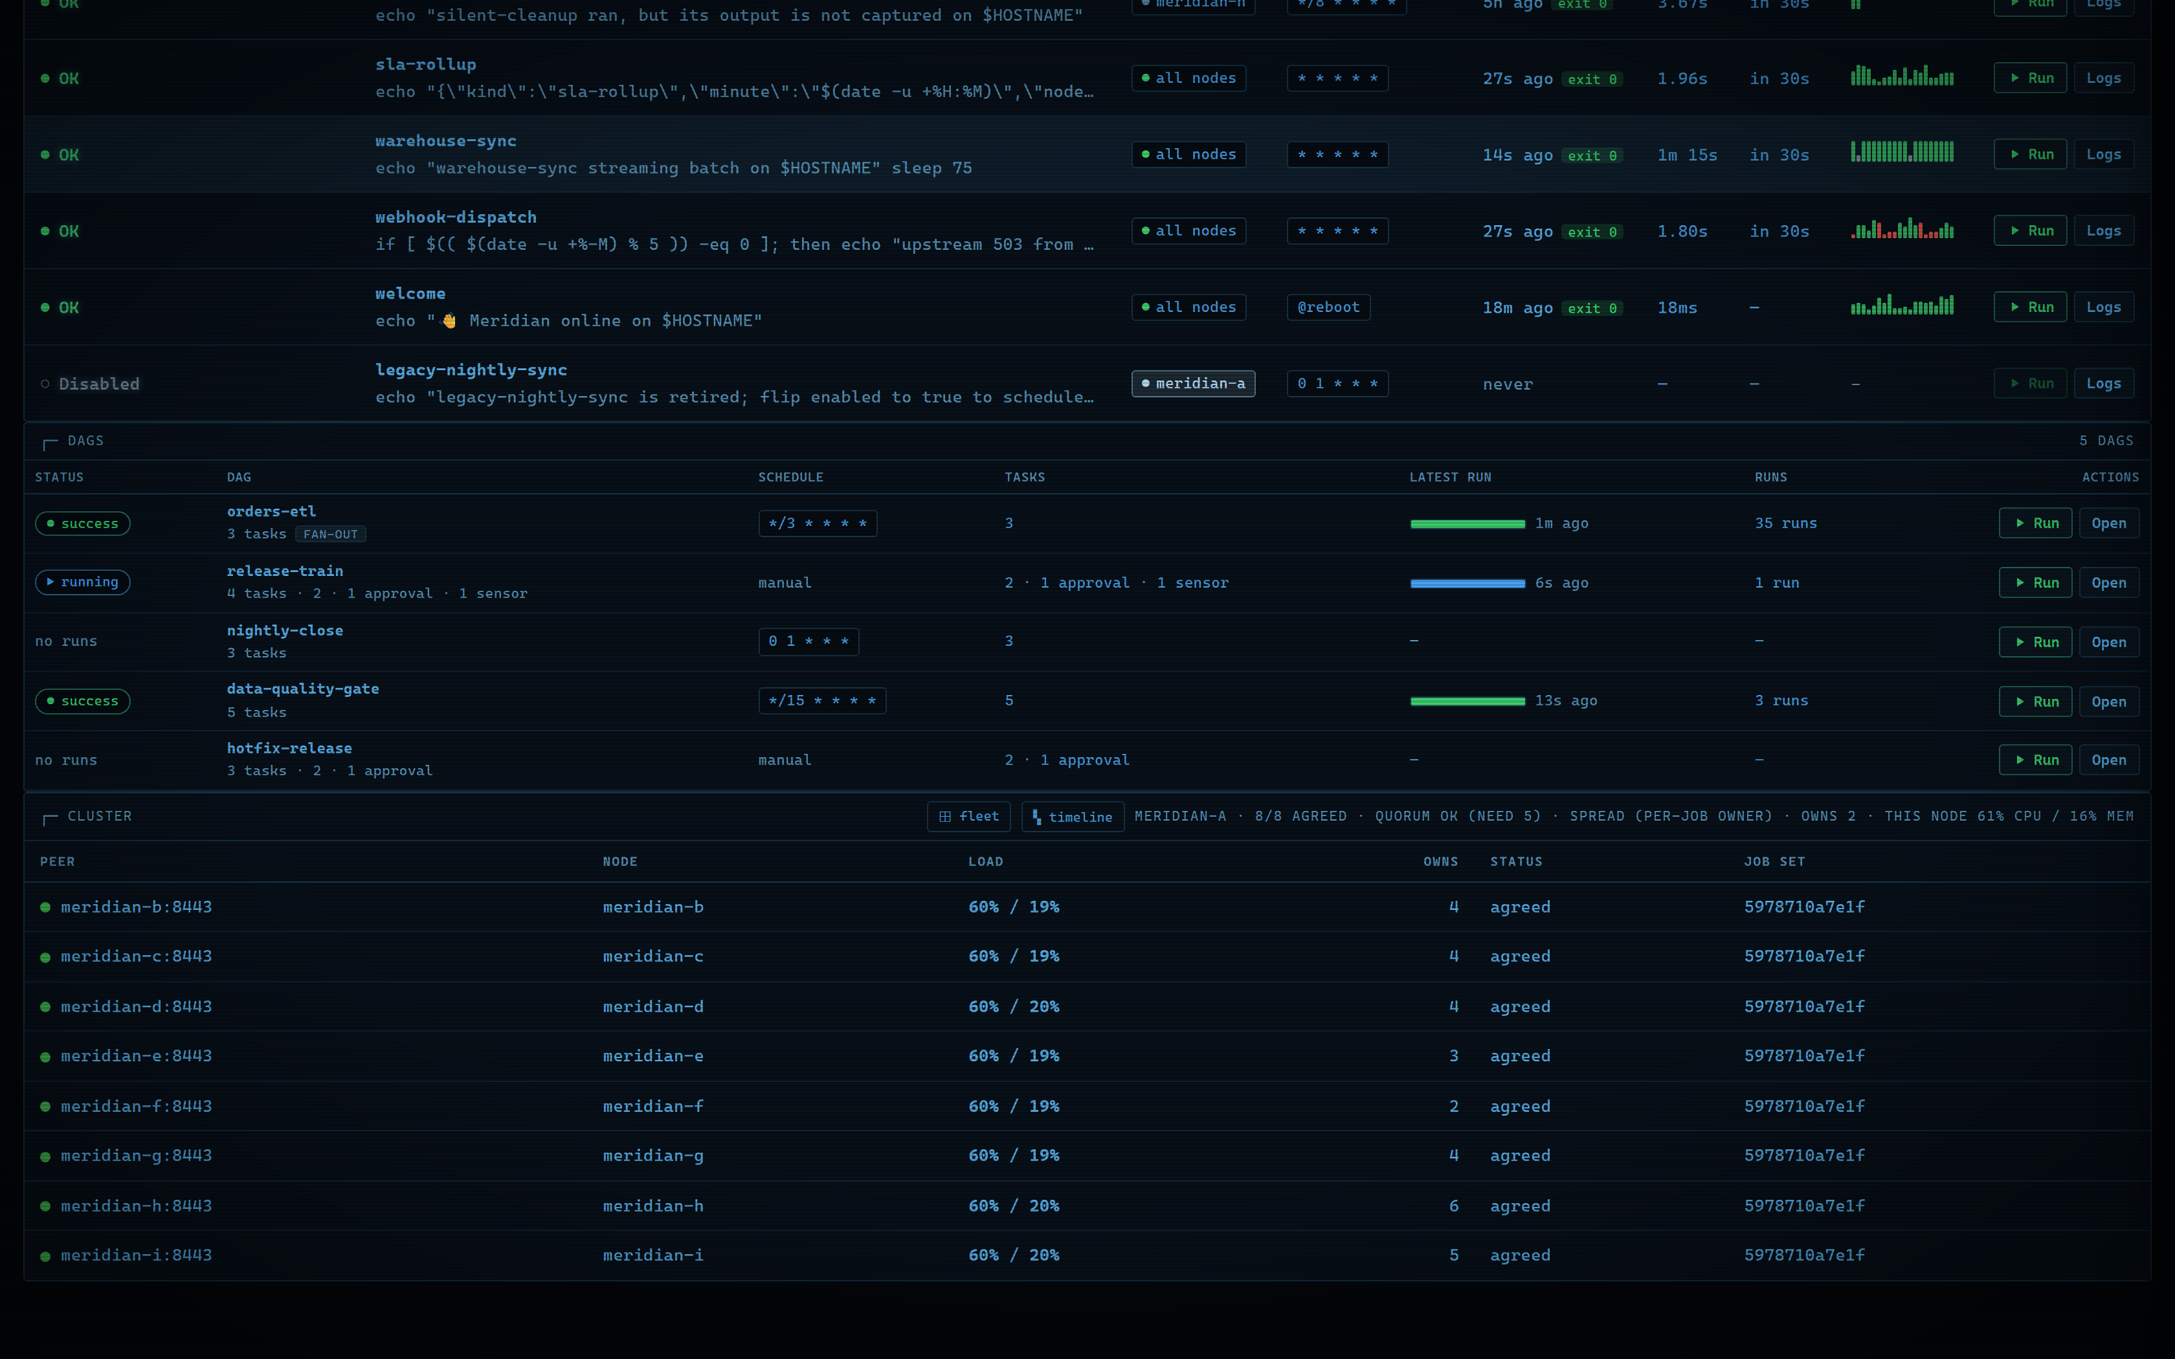Click meridian-b job set hash 5978710a7e1f

[x=1804, y=907]
